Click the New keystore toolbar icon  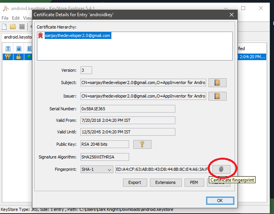point(5,27)
